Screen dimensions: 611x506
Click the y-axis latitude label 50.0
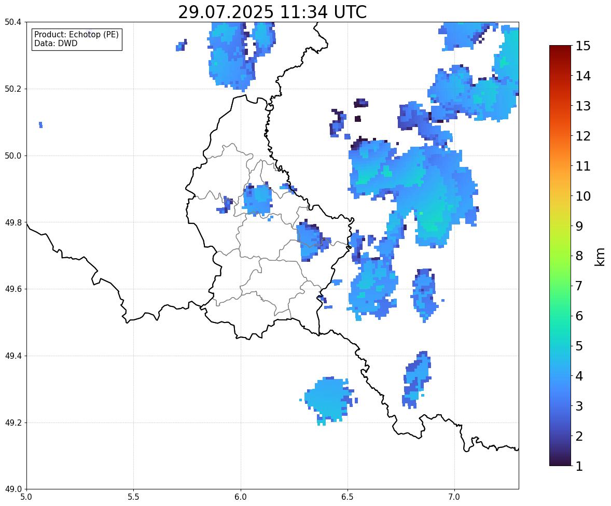(x=12, y=156)
